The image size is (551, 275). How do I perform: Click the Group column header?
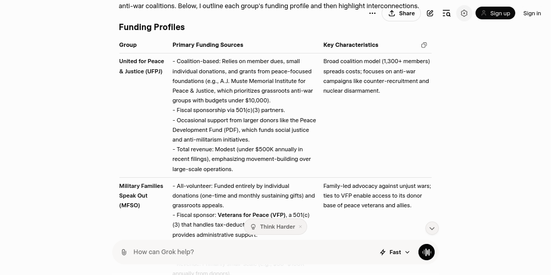point(128,45)
